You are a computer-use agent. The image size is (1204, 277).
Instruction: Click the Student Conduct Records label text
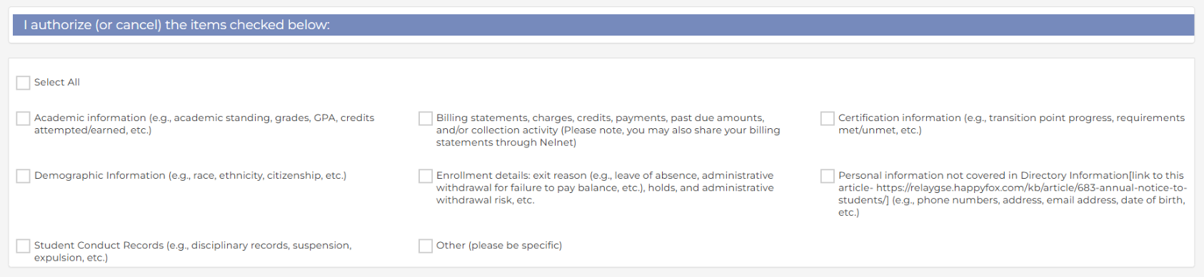193,251
